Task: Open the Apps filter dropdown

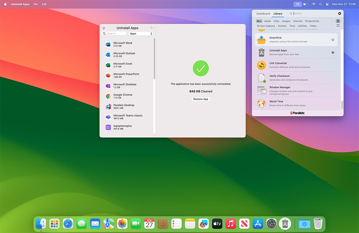Action: click(141, 33)
